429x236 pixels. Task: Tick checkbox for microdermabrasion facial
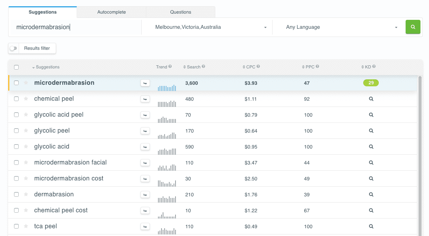coord(16,163)
